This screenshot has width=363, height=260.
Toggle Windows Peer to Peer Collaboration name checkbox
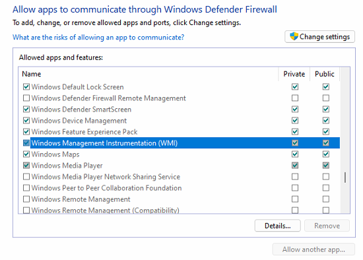click(26, 188)
